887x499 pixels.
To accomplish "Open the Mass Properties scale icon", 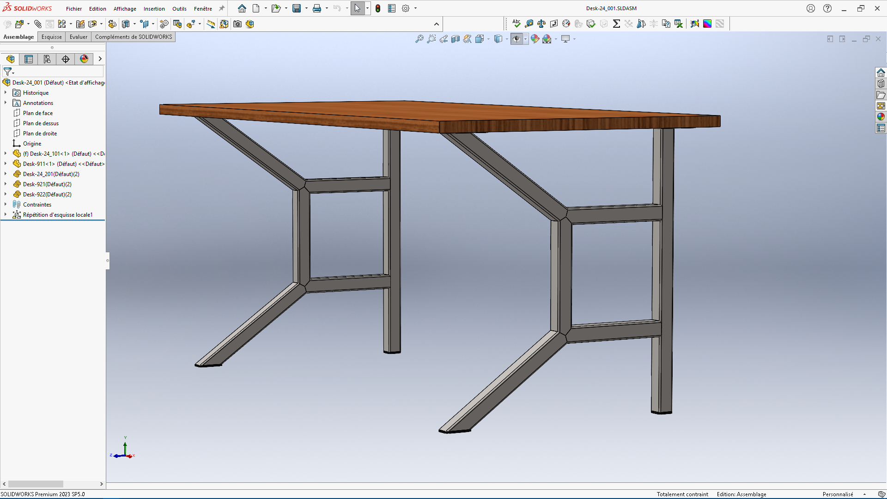I will [541, 24].
